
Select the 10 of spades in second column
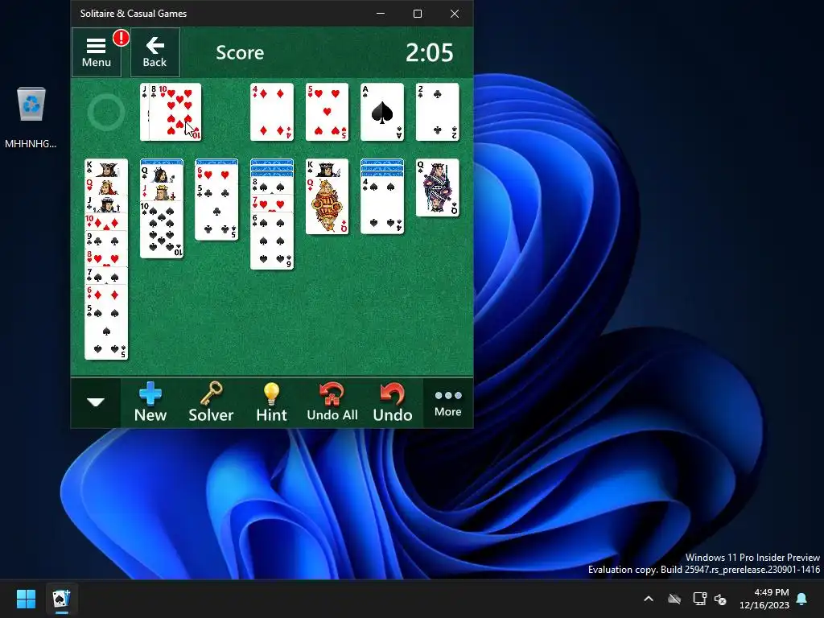(x=161, y=229)
